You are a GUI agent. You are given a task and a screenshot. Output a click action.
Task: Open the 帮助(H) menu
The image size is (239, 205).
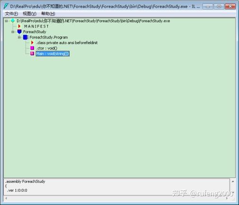coord(48,14)
